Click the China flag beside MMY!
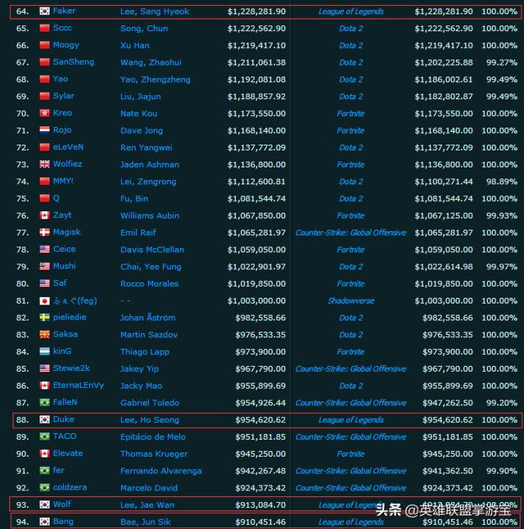 44,181
